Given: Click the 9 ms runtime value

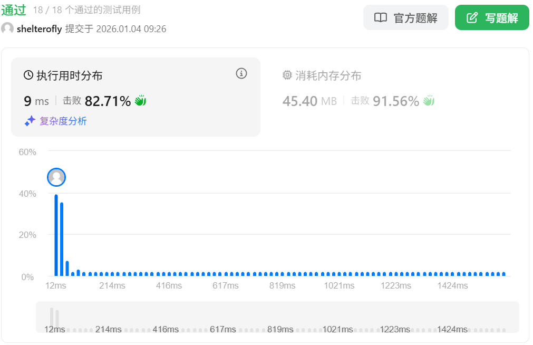Looking at the screenshot, I should point(36,101).
